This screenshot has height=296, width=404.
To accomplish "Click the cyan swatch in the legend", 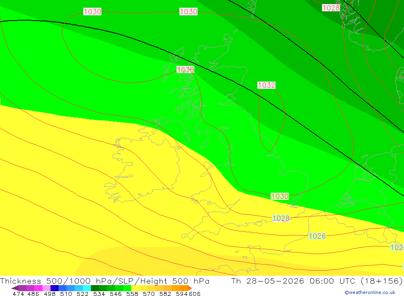I will pos(87,288).
